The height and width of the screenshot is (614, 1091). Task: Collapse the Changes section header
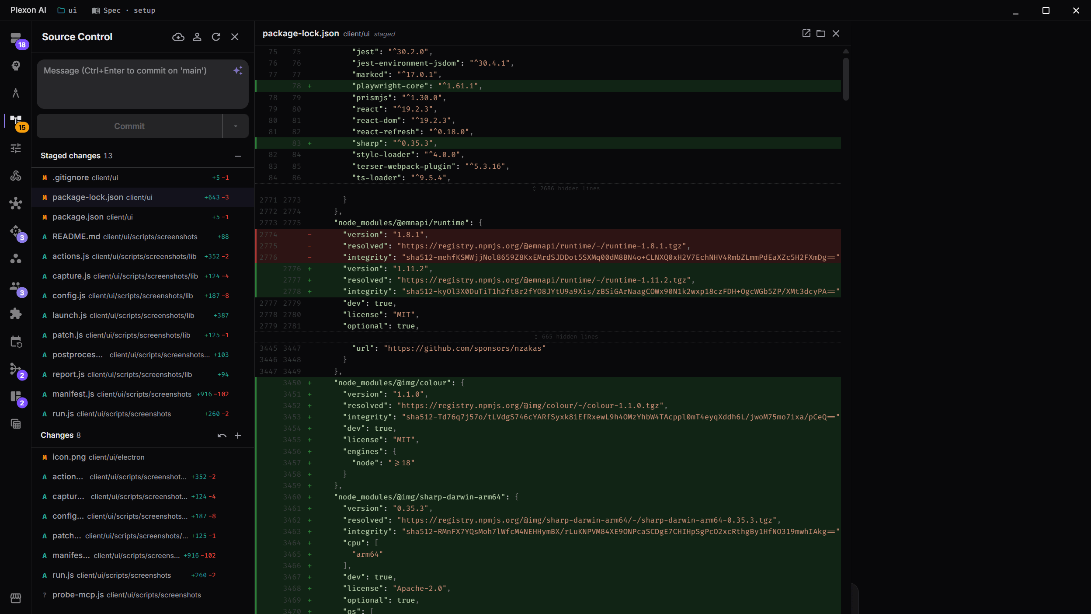(x=61, y=435)
